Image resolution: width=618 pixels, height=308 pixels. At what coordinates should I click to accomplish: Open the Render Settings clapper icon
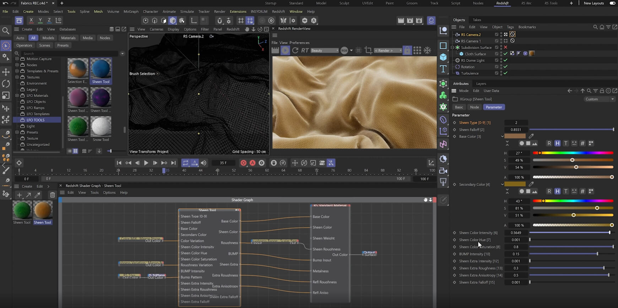419,21
